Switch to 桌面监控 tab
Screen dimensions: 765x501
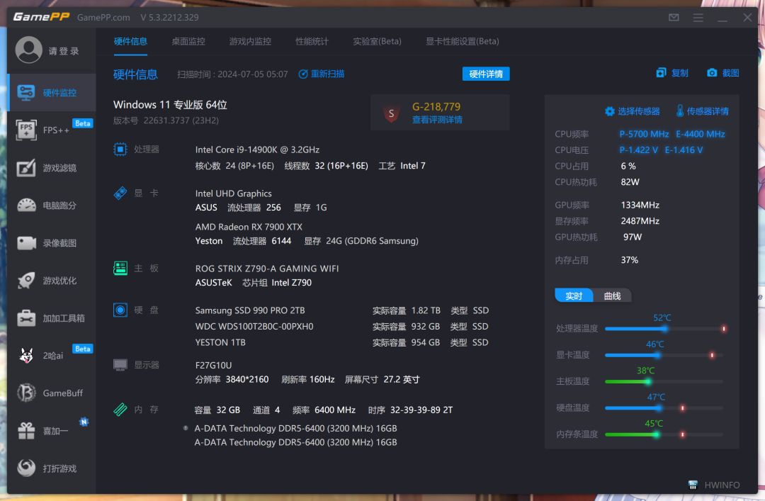188,42
